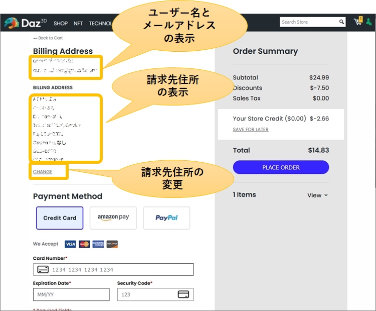Viewport: 376px width, 311px height.
Task: Expand the View items list
Action: pyautogui.click(x=317, y=195)
